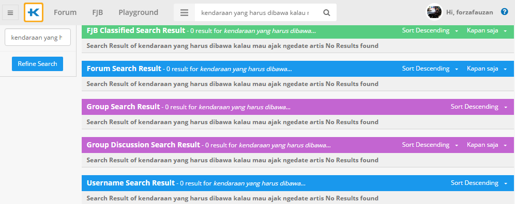The width and height of the screenshot is (515, 204).
Task: Focus the sidebar refine search text field
Action: 37,37
